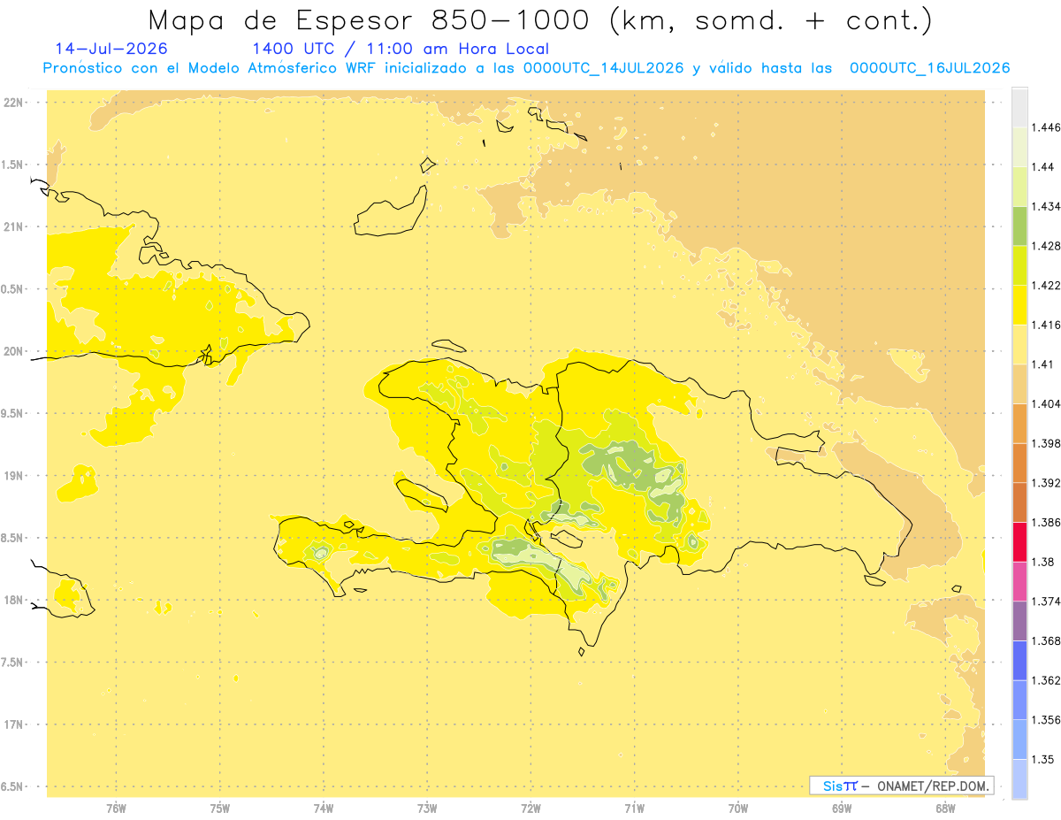The height and width of the screenshot is (820, 1061).
Task: Click the legend value '1.35'
Action: (x=1045, y=759)
